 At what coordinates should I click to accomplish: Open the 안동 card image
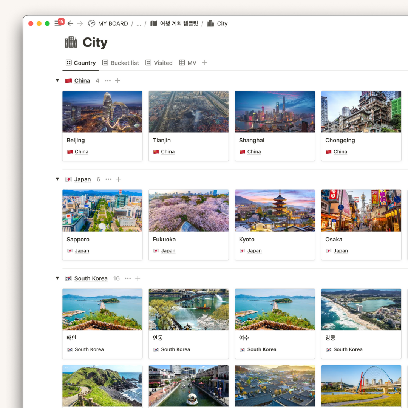coord(189,309)
